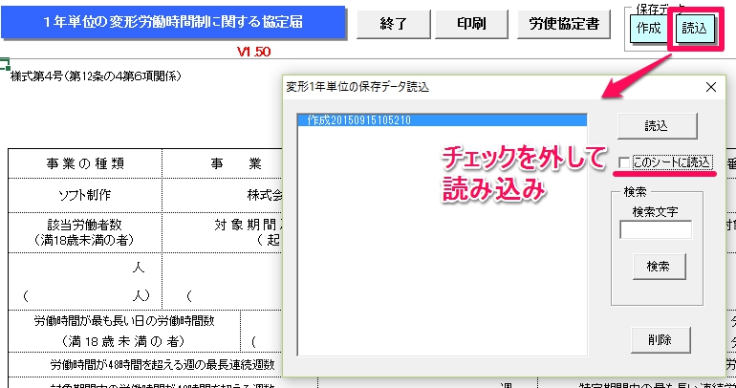Click the 削除 button in the dialog
Screen dimensions: 736x388
660,339
